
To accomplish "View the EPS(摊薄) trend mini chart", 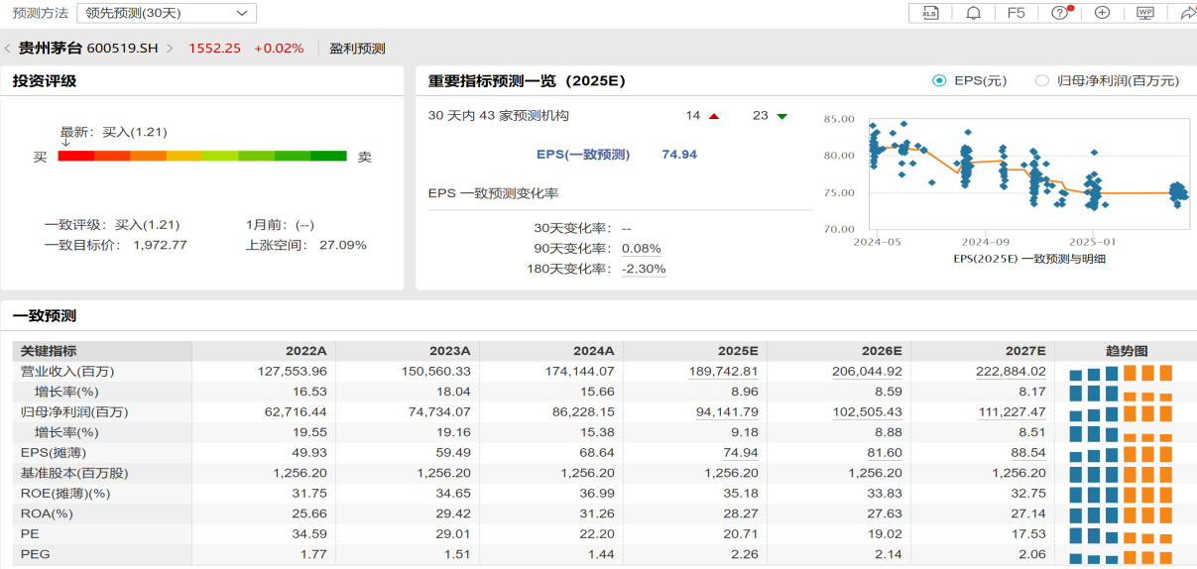I will click(x=1121, y=453).
